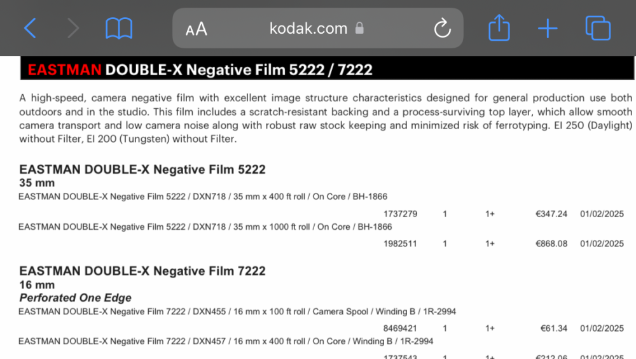The height and width of the screenshot is (359, 636).
Task: Open the bookmarks book icon
Action: [119, 29]
